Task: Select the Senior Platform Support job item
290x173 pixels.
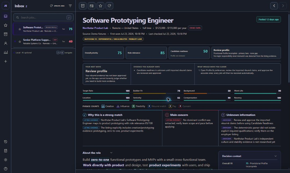Action: [43, 41]
